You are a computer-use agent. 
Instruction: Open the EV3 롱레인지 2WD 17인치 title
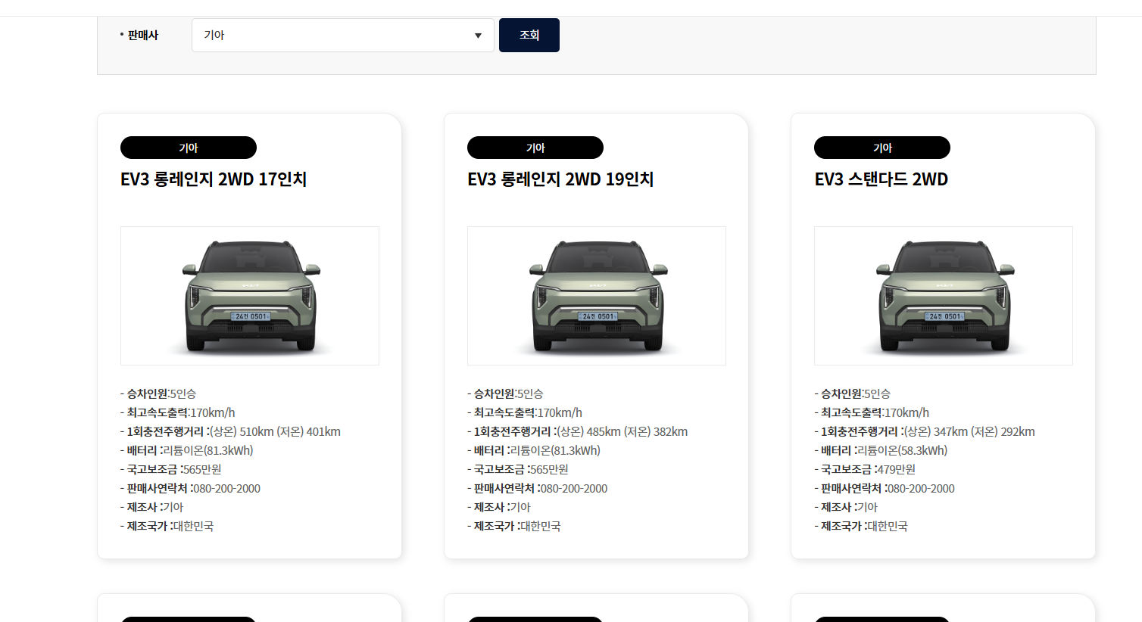[x=214, y=179]
